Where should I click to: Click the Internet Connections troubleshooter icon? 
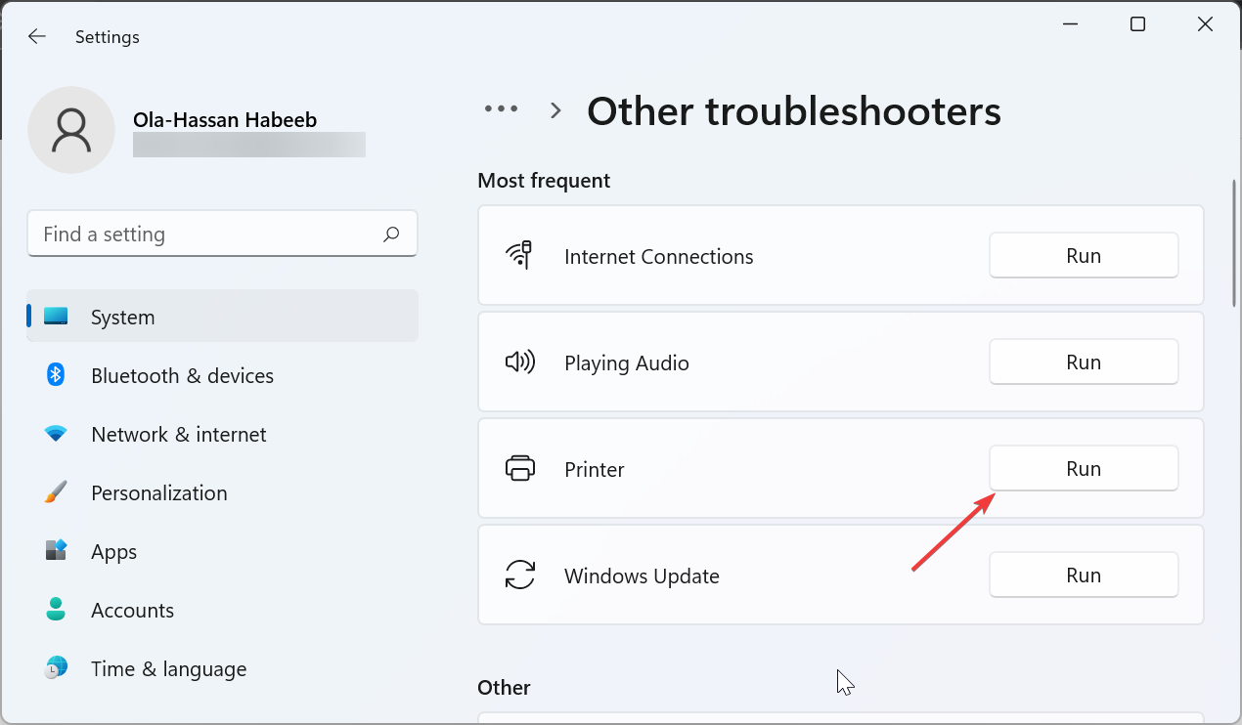click(519, 256)
